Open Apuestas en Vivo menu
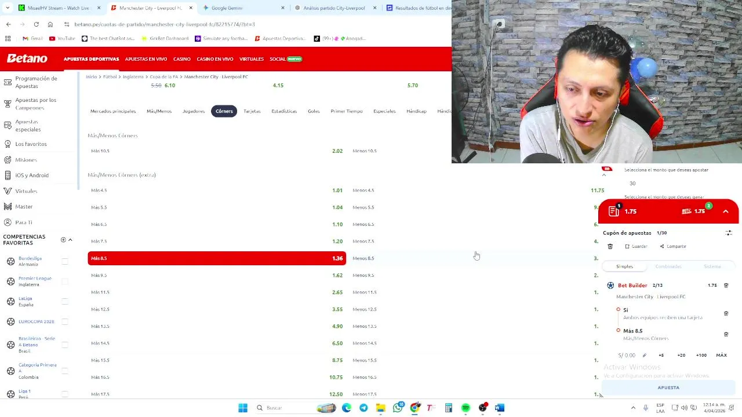The image size is (742, 417). point(146,59)
